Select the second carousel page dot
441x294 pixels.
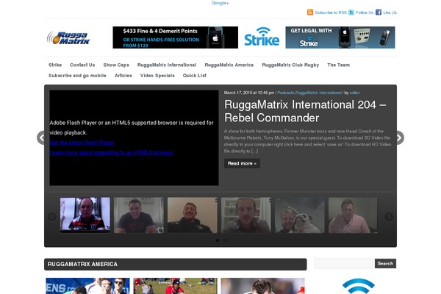tap(224, 240)
